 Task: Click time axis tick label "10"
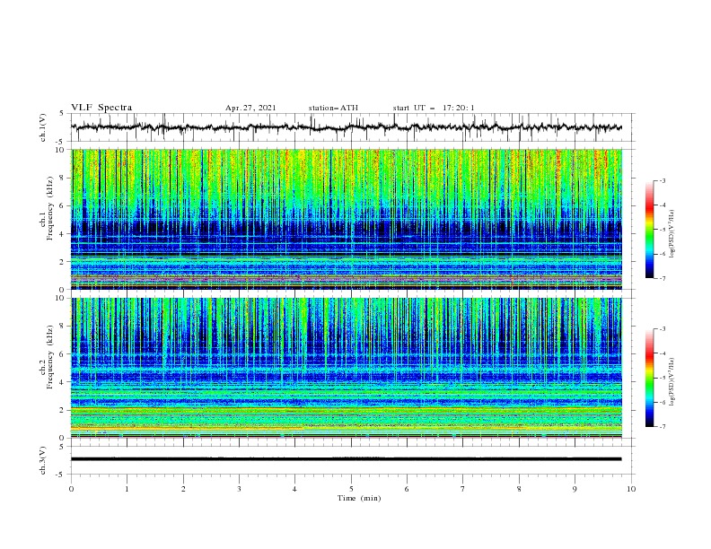tap(631, 489)
